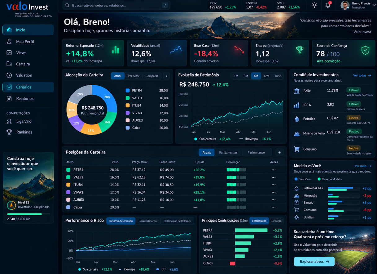This screenshot has width=377, height=274.
Task: Open the actions menu for ITUB4
Action: [x=274, y=185]
